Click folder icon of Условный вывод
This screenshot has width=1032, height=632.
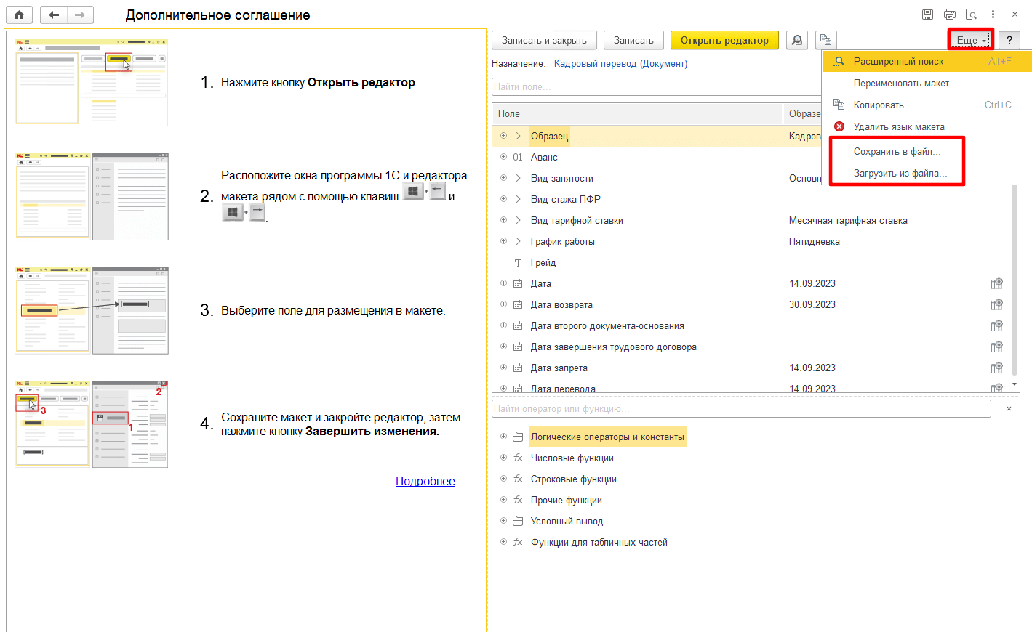tap(518, 521)
